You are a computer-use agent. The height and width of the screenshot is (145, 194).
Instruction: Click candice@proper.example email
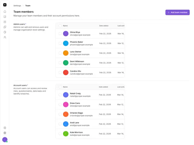click(x=82, y=74)
